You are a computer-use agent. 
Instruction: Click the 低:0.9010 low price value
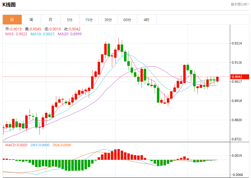click(x=53, y=29)
